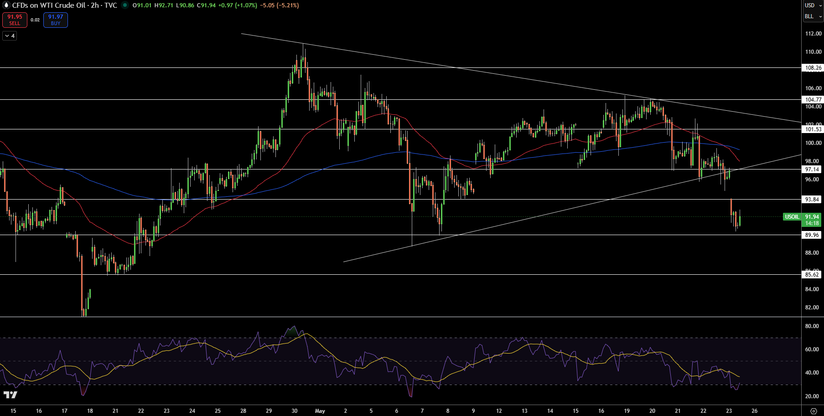Click the C91.94 close price value
This screenshot has height=416, width=824.
click(206, 5)
